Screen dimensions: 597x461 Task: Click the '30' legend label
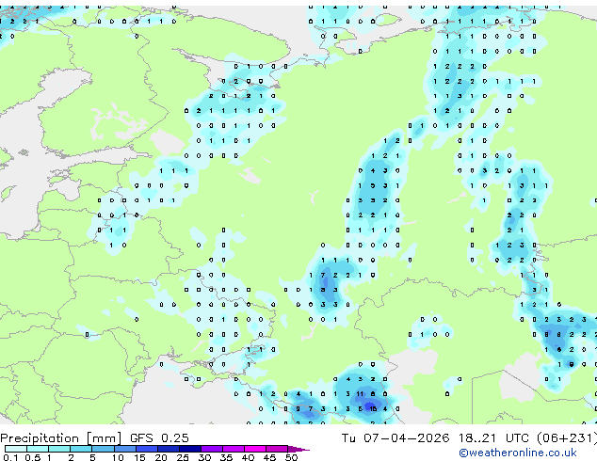204,457
